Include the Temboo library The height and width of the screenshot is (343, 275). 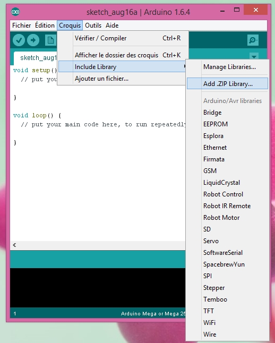coord(227,299)
